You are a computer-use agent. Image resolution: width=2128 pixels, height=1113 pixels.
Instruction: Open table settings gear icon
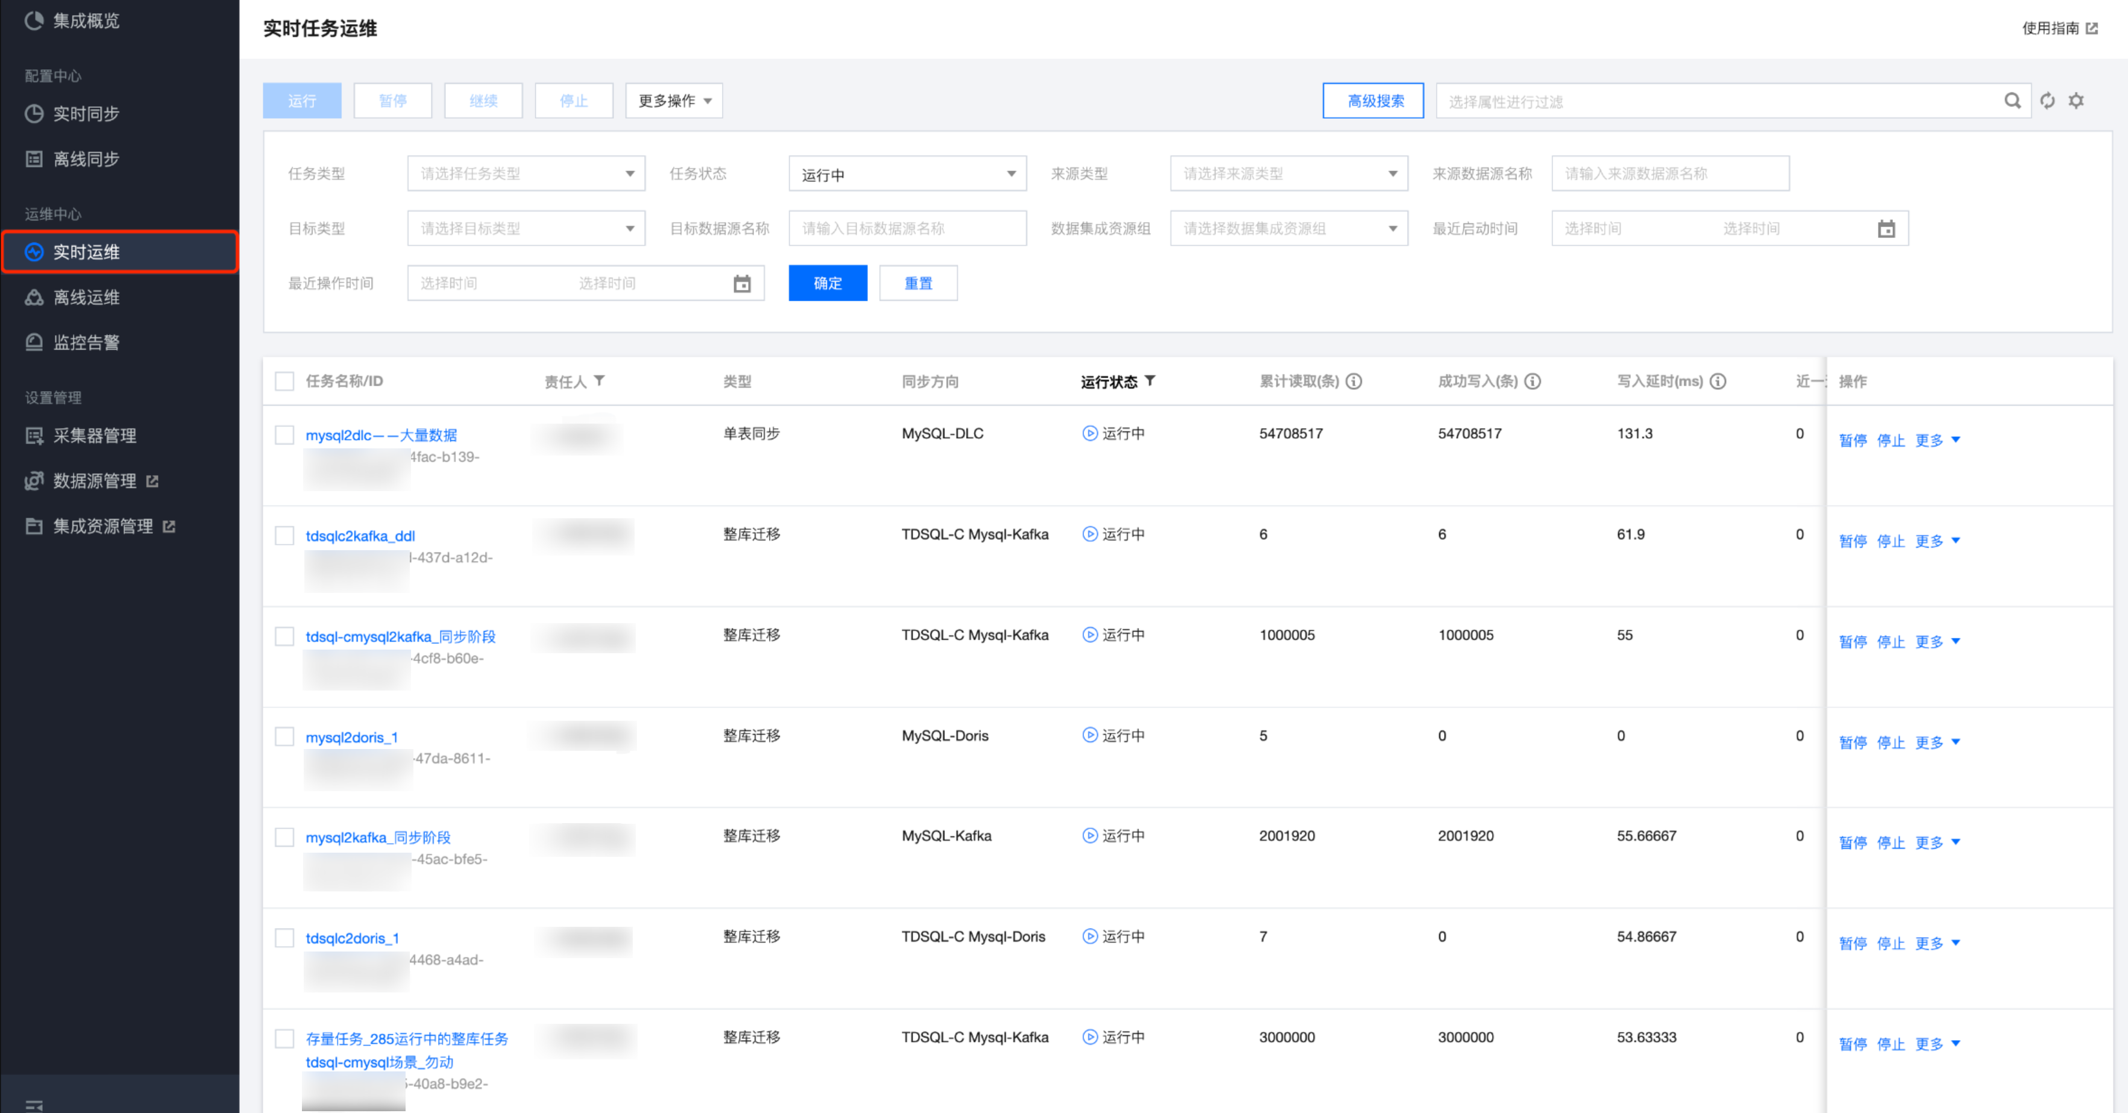[2076, 101]
